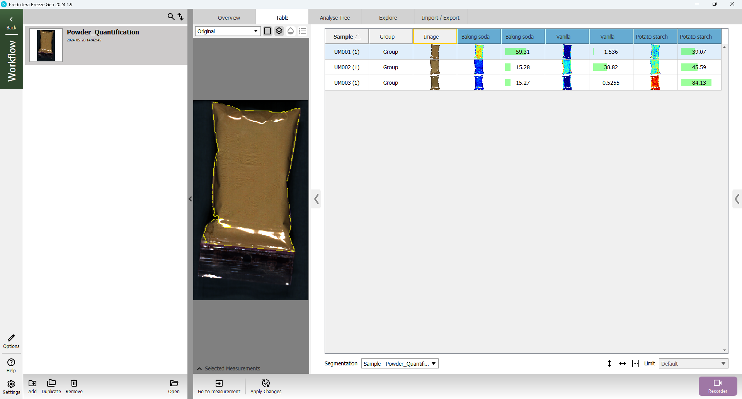Switch to the Analyse Tree tab
The image size is (742, 399).
pyautogui.click(x=335, y=18)
